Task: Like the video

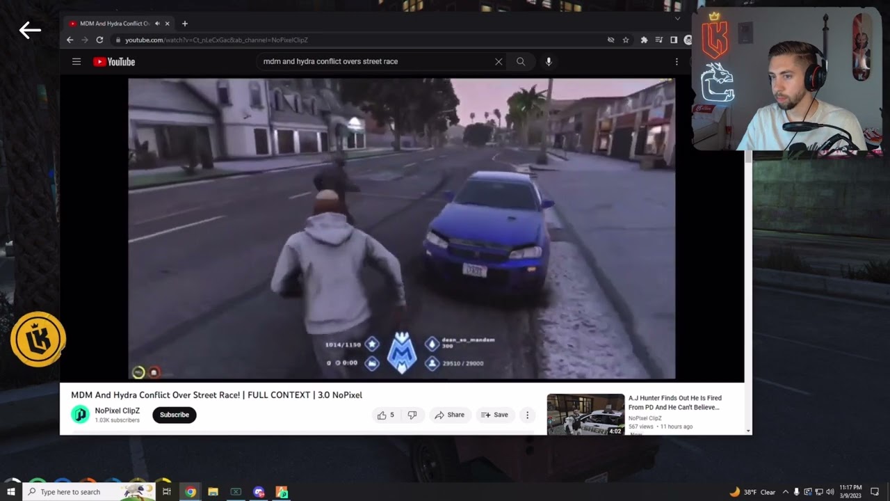Action: (386, 415)
